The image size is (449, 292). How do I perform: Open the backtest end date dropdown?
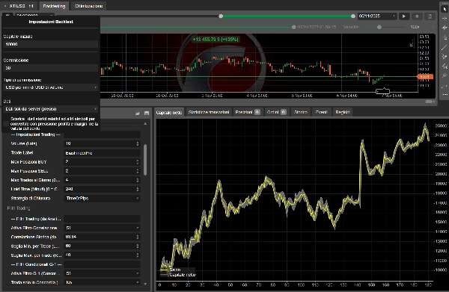coord(377,16)
